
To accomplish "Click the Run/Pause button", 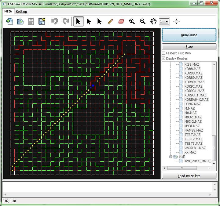I will coord(189,35).
